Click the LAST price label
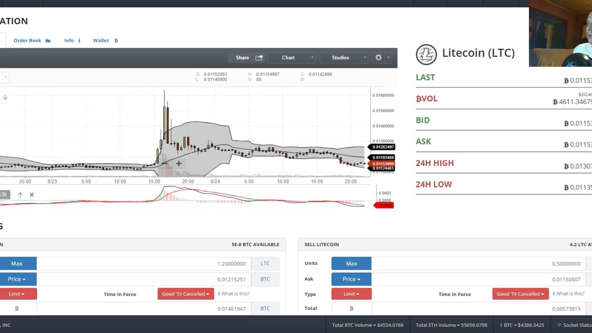 [425, 77]
